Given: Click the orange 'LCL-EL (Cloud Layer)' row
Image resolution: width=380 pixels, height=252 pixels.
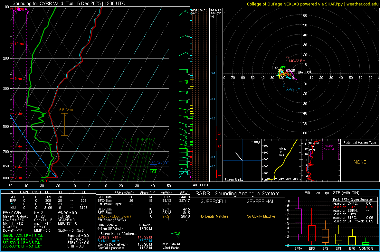Looking at the screenshot, I should 144,216.
